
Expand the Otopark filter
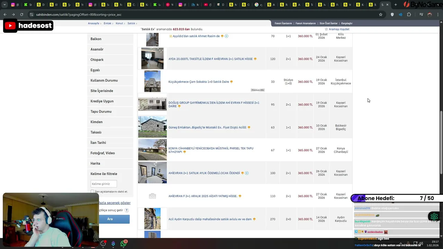[x=110, y=60]
